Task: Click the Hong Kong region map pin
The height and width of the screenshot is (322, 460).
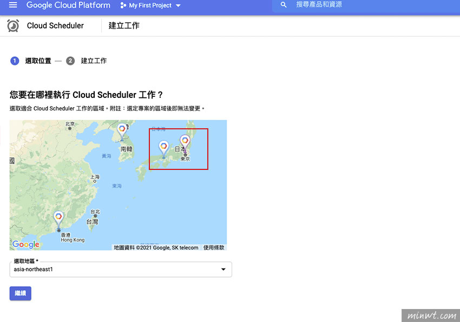Action: [x=58, y=220]
